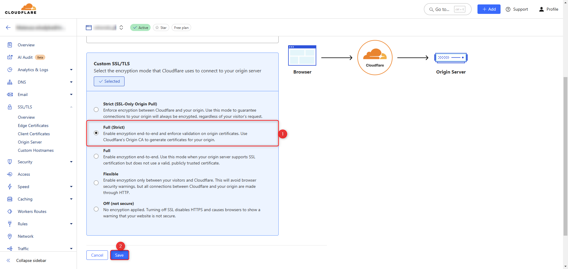Click the Origin Server illustration

tap(451, 58)
